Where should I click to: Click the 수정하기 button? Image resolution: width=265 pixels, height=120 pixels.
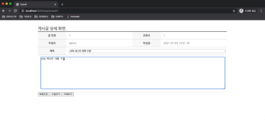click(56, 94)
